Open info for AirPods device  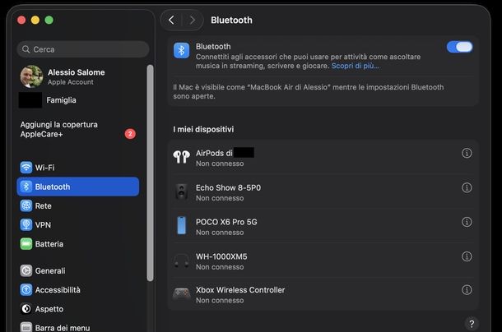tap(467, 154)
